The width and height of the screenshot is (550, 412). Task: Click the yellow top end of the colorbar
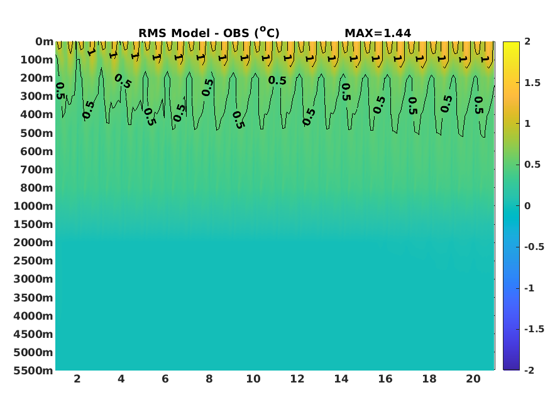pyautogui.click(x=511, y=46)
